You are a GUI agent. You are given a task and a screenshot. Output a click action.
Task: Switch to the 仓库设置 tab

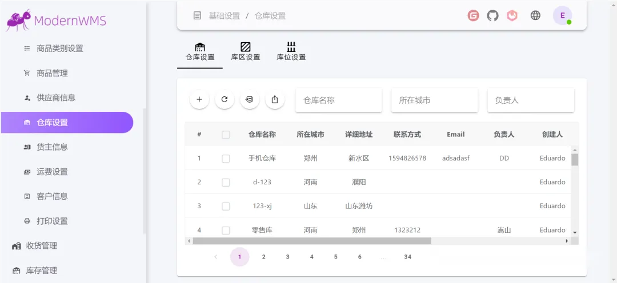click(200, 52)
